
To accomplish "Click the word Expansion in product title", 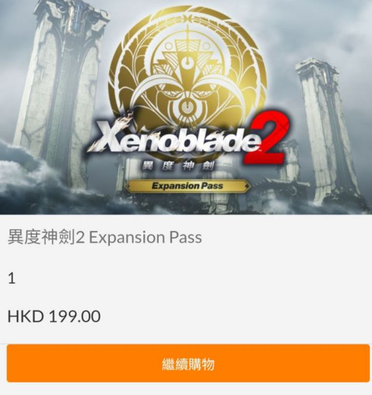I will click(127, 238).
